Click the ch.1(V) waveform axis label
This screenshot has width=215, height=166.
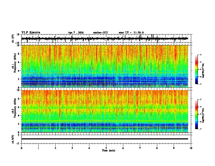click(x=13, y=39)
